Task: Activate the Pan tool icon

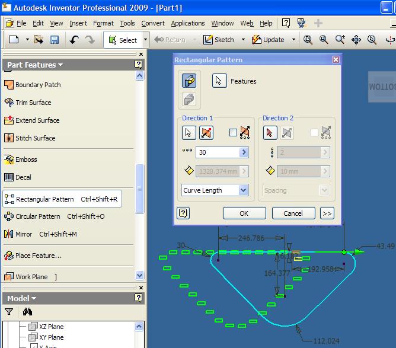Action: [x=356, y=40]
